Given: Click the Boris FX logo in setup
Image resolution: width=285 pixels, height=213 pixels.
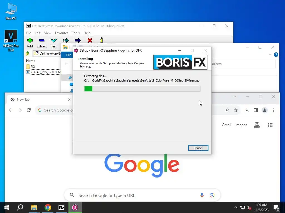Looking at the screenshot, I should coord(180,62).
